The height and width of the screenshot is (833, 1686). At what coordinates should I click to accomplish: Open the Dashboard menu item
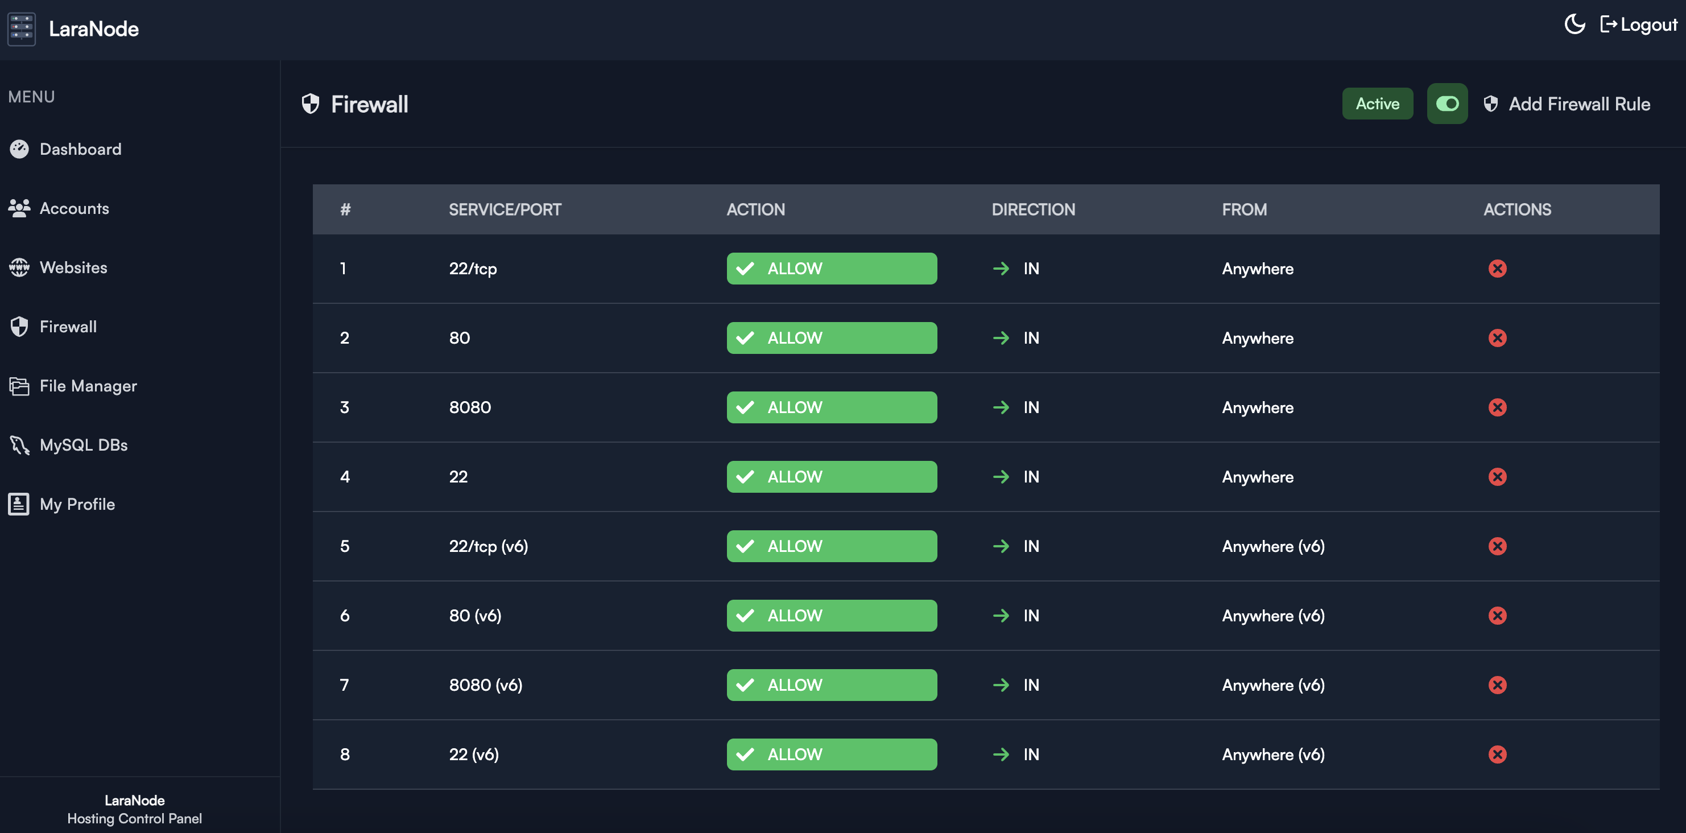click(80, 149)
